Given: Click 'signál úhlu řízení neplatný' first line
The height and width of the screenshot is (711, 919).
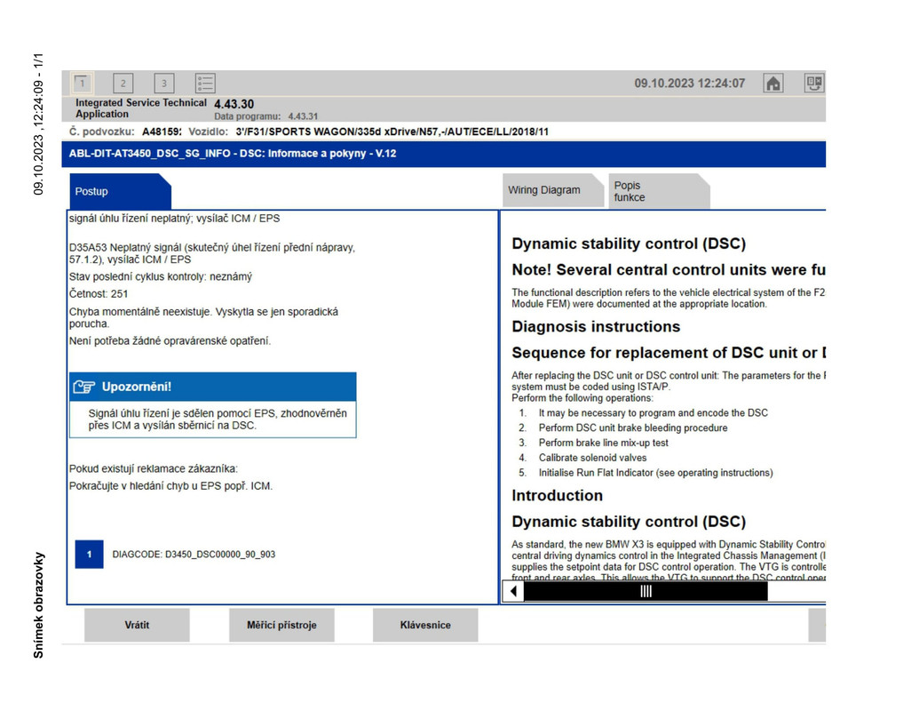Looking at the screenshot, I should [174, 219].
